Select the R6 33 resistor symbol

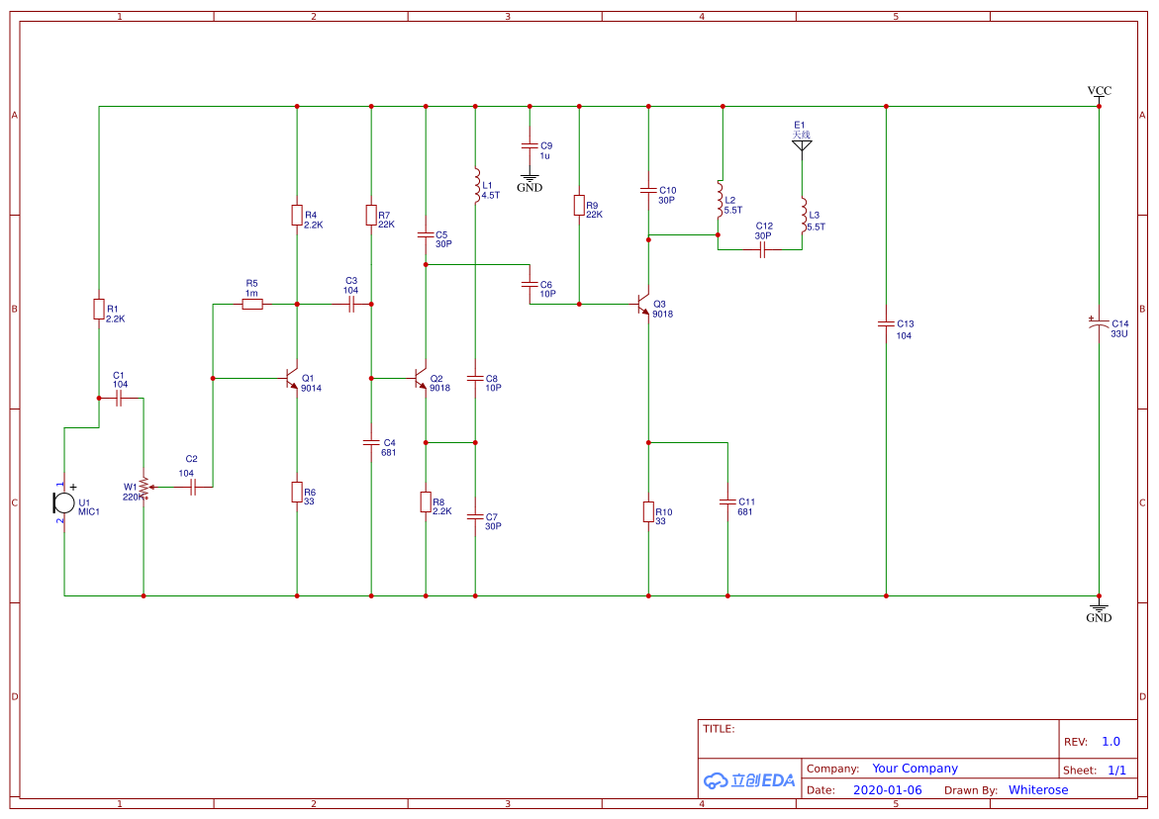click(x=296, y=492)
